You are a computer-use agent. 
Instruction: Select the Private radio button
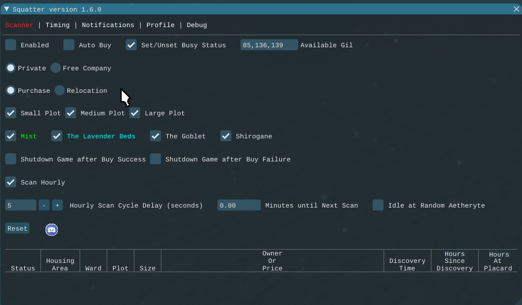click(10, 68)
